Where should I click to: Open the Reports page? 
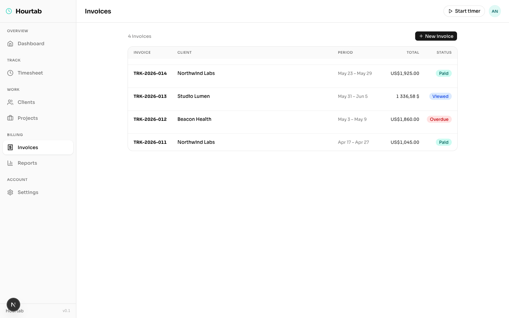(x=38, y=163)
